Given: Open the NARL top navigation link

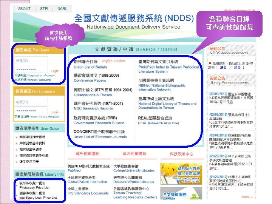Looking at the screenshot, I should pos(62,8).
